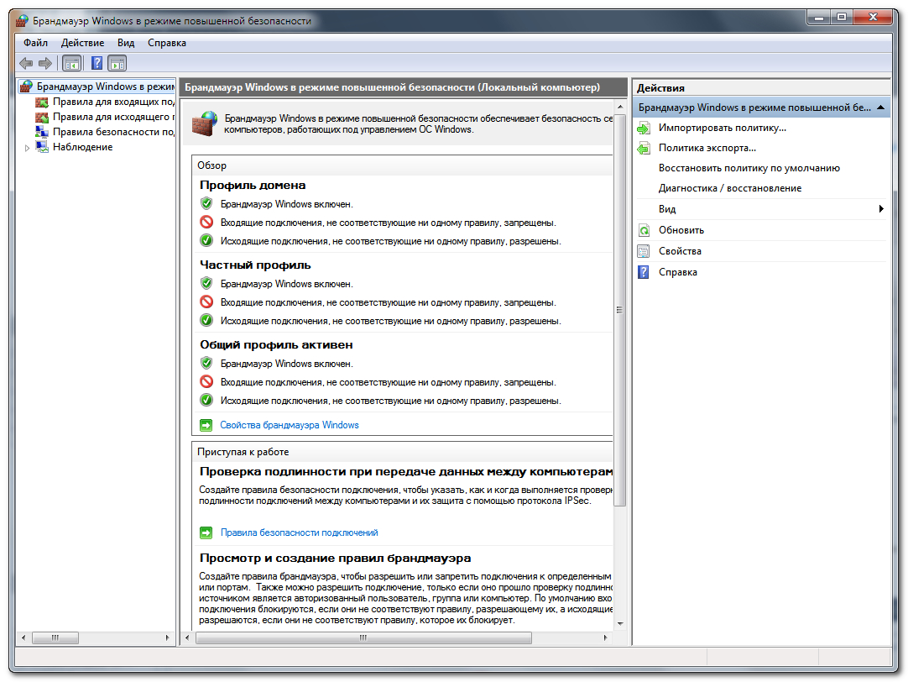
Task: Click the Справка help icon in Actions
Action: click(644, 272)
